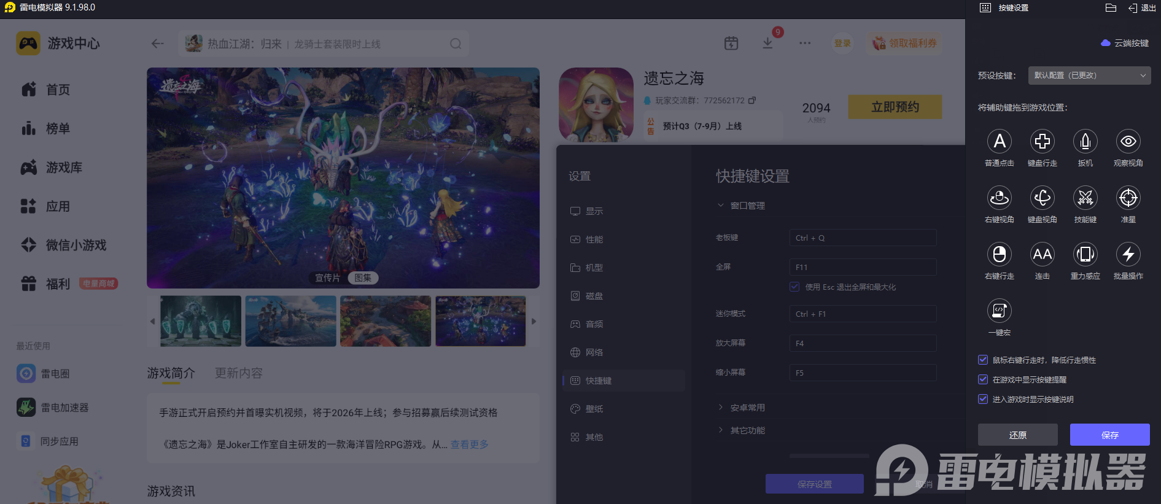The width and height of the screenshot is (1161, 504).
Task: Open 云端按键 cloud key mappings
Action: [1125, 43]
